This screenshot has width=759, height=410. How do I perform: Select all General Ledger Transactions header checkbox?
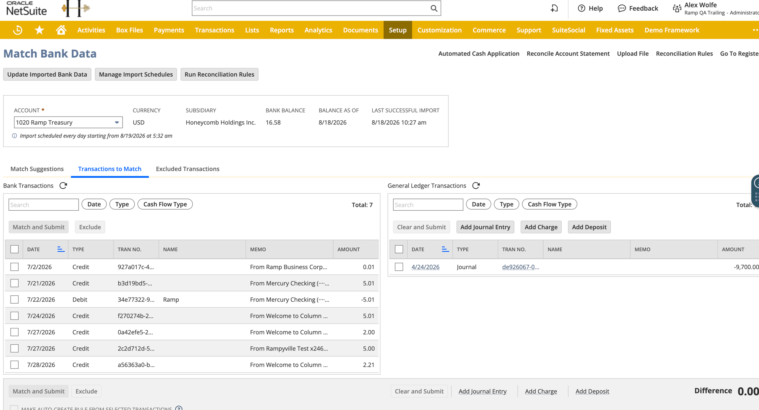click(399, 249)
